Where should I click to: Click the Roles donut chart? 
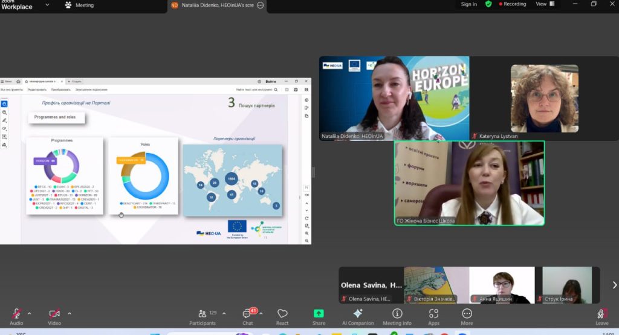coord(145,176)
